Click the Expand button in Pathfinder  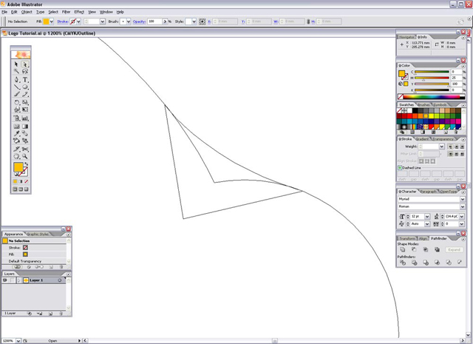[x=454, y=249]
